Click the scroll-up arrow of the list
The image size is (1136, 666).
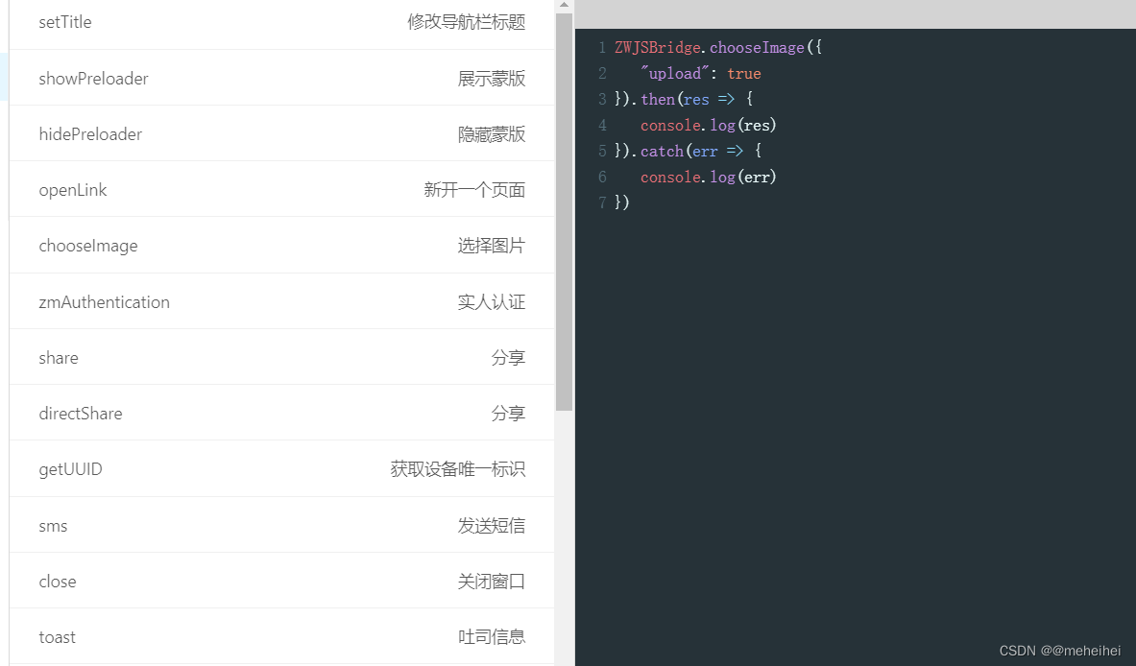click(565, 5)
